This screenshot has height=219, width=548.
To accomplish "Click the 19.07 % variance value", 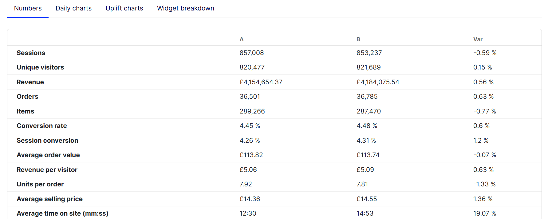I will point(484,213).
